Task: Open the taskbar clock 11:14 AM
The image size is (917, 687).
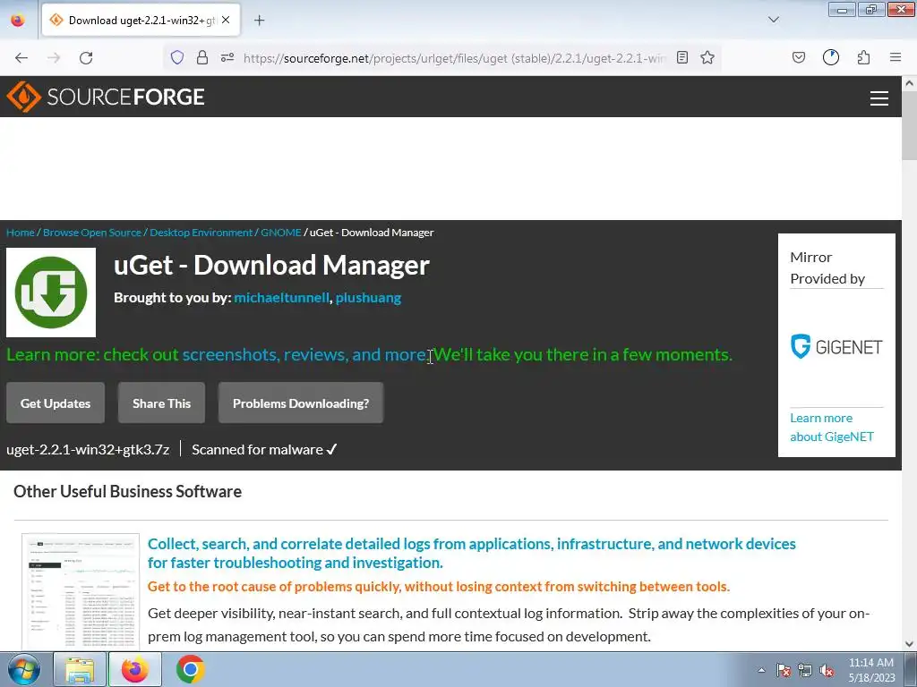Action: pos(871,670)
